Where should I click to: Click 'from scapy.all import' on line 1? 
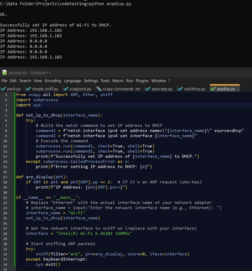coord(42,94)
